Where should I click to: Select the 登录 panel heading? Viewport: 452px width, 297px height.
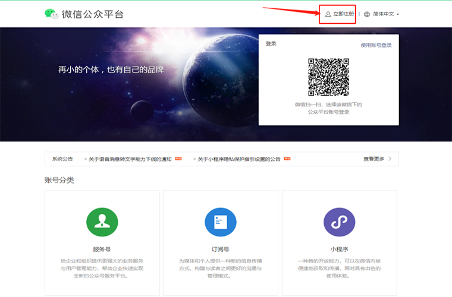271,43
